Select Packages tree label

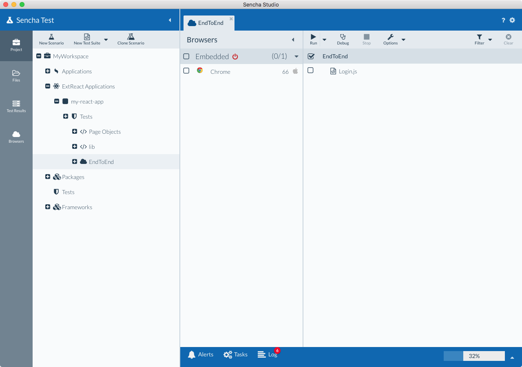click(73, 177)
